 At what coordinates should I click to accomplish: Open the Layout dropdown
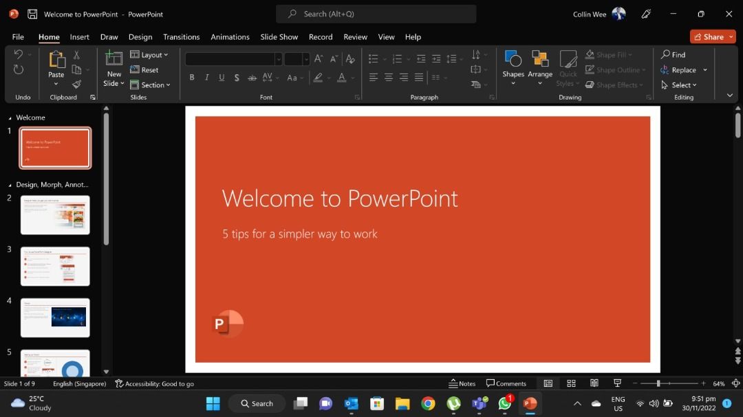[149, 55]
